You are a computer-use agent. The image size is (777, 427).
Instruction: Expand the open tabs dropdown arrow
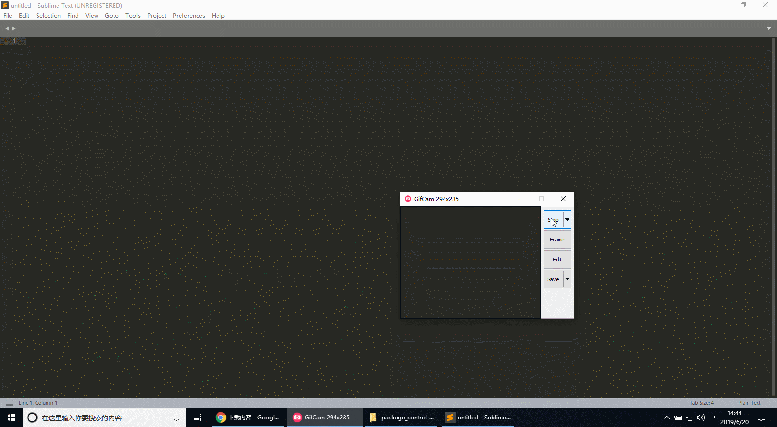(769, 28)
